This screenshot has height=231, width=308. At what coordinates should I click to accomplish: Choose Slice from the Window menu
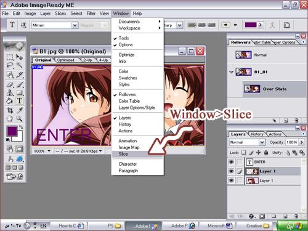137,154
